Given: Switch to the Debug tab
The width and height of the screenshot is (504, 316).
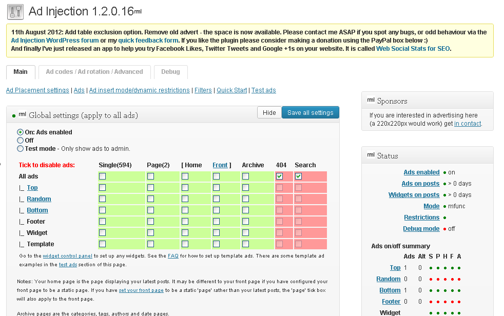Looking at the screenshot, I should click(x=170, y=72).
